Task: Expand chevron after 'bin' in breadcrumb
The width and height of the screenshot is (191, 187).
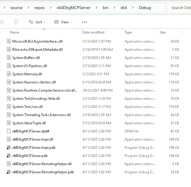Action: (x=114, y=8)
